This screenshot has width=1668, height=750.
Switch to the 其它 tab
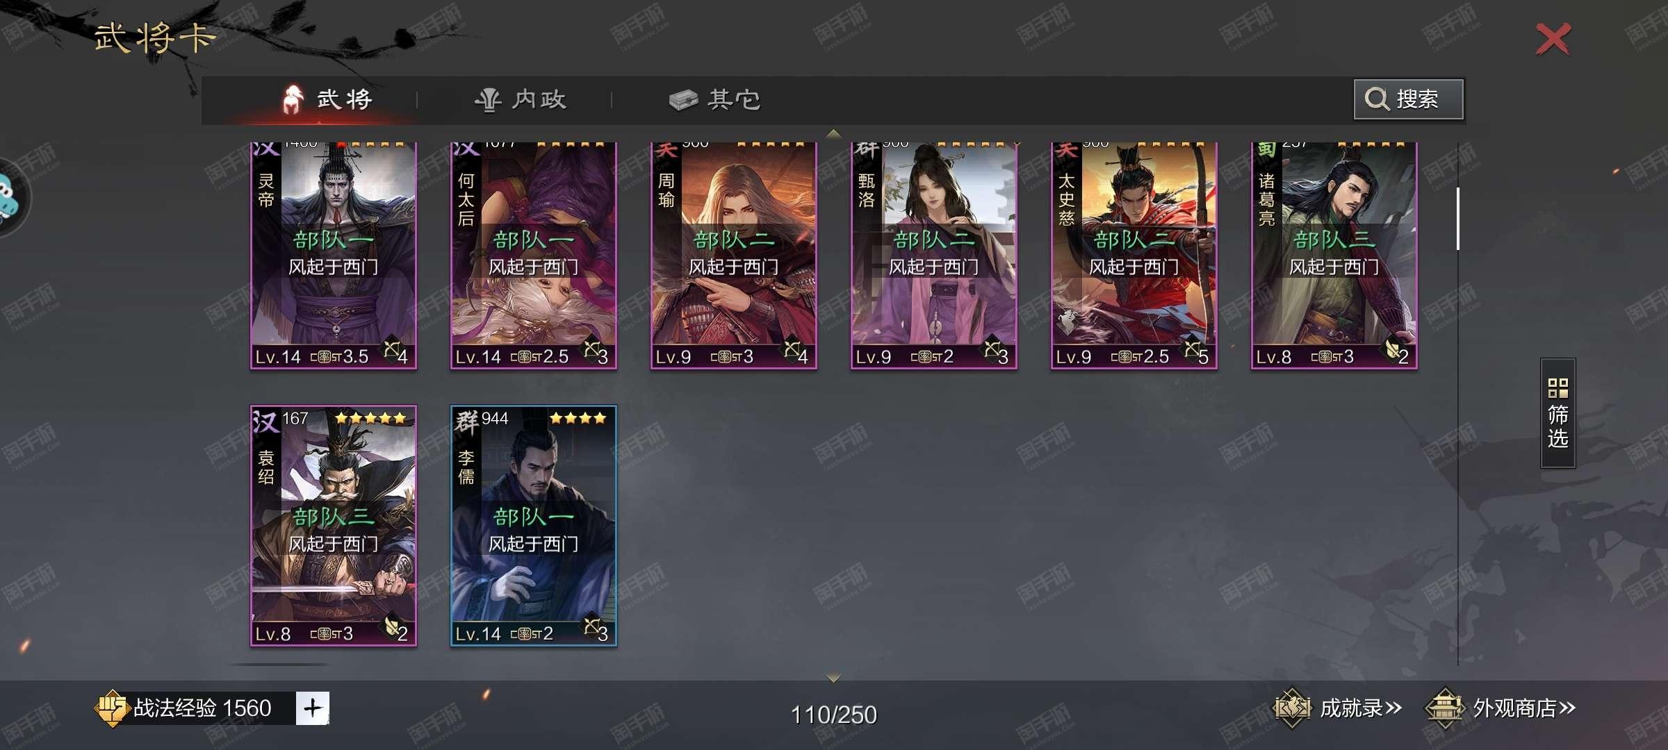tap(714, 100)
